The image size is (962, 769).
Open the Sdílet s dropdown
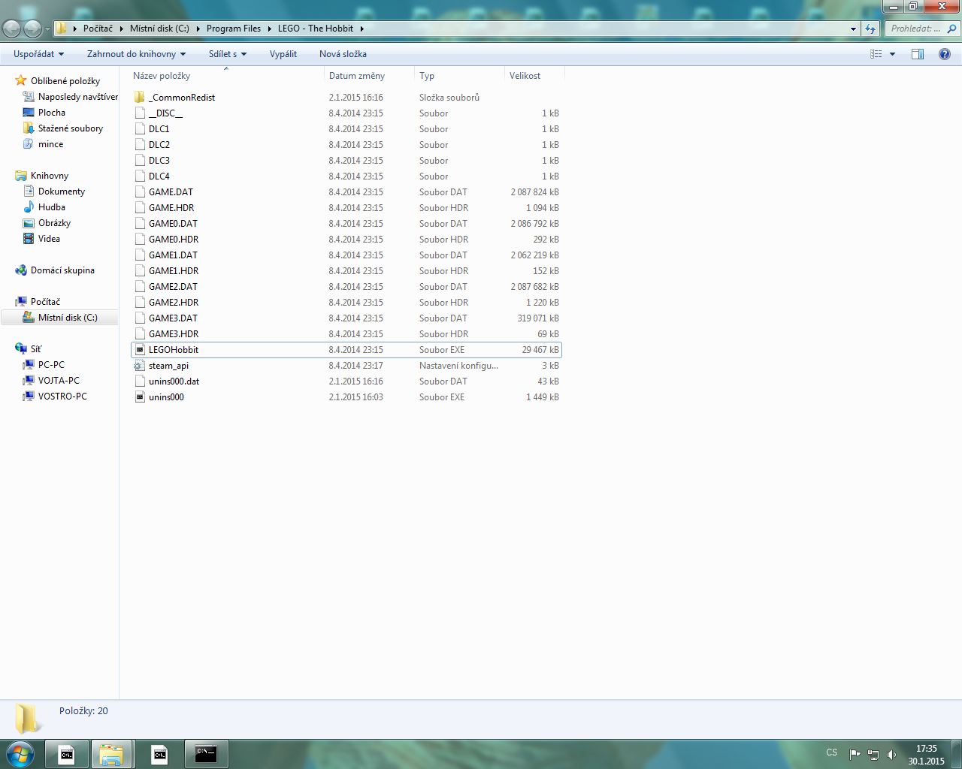click(228, 54)
